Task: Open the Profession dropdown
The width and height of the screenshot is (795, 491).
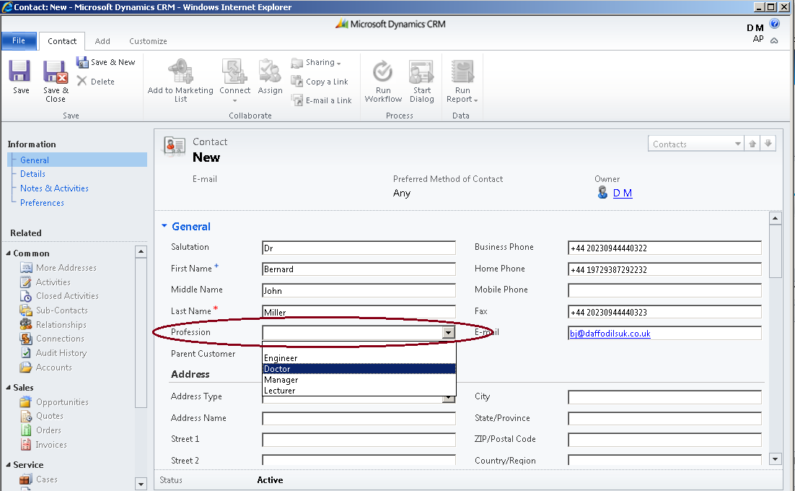Action: [x=449, y=332]
